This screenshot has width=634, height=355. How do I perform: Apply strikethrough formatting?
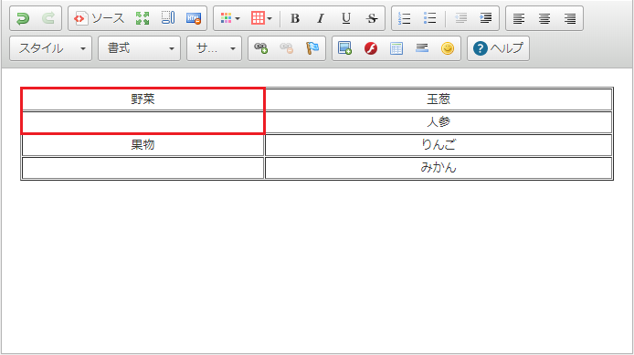[372, 18]
